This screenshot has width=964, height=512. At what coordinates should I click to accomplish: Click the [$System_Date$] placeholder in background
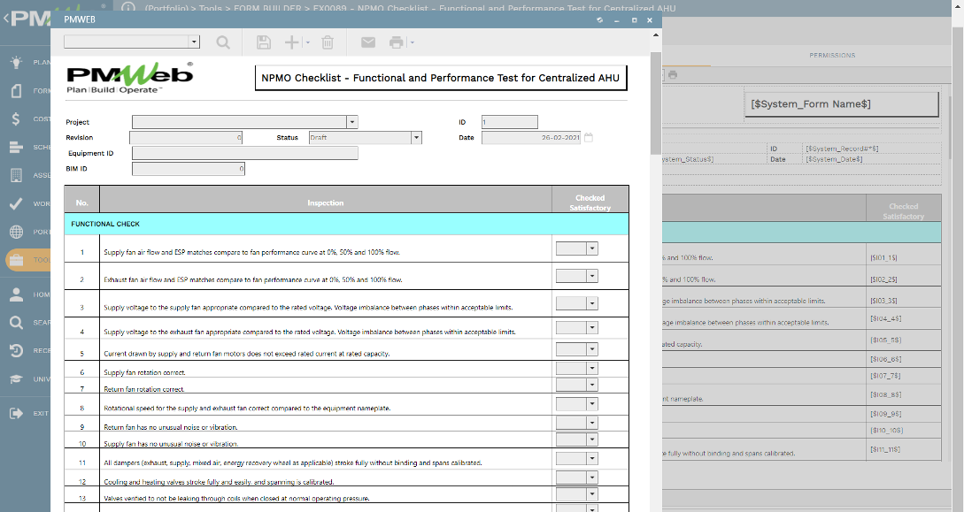pyautogui.click(x=834, y=159)
